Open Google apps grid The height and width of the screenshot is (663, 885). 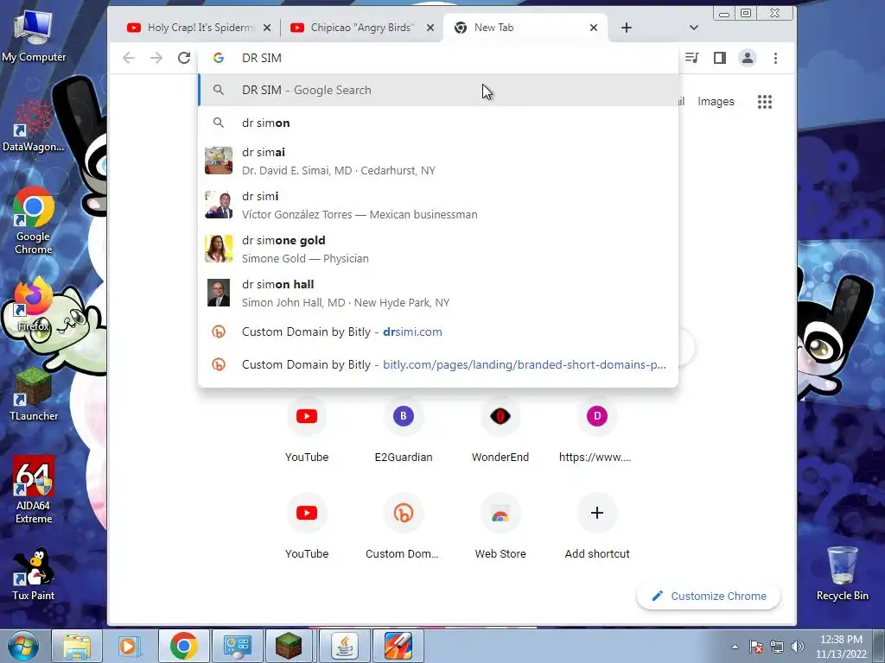[x=764, y=102]
